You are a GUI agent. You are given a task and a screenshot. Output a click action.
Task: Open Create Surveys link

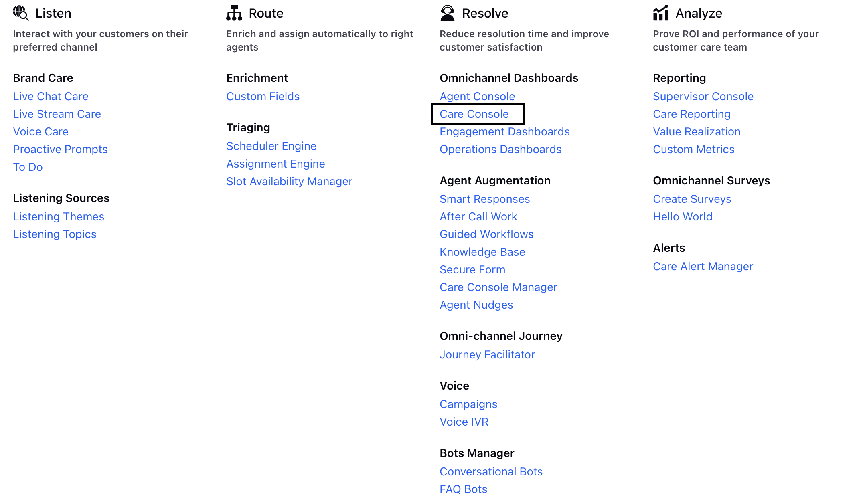coord(692,199)
